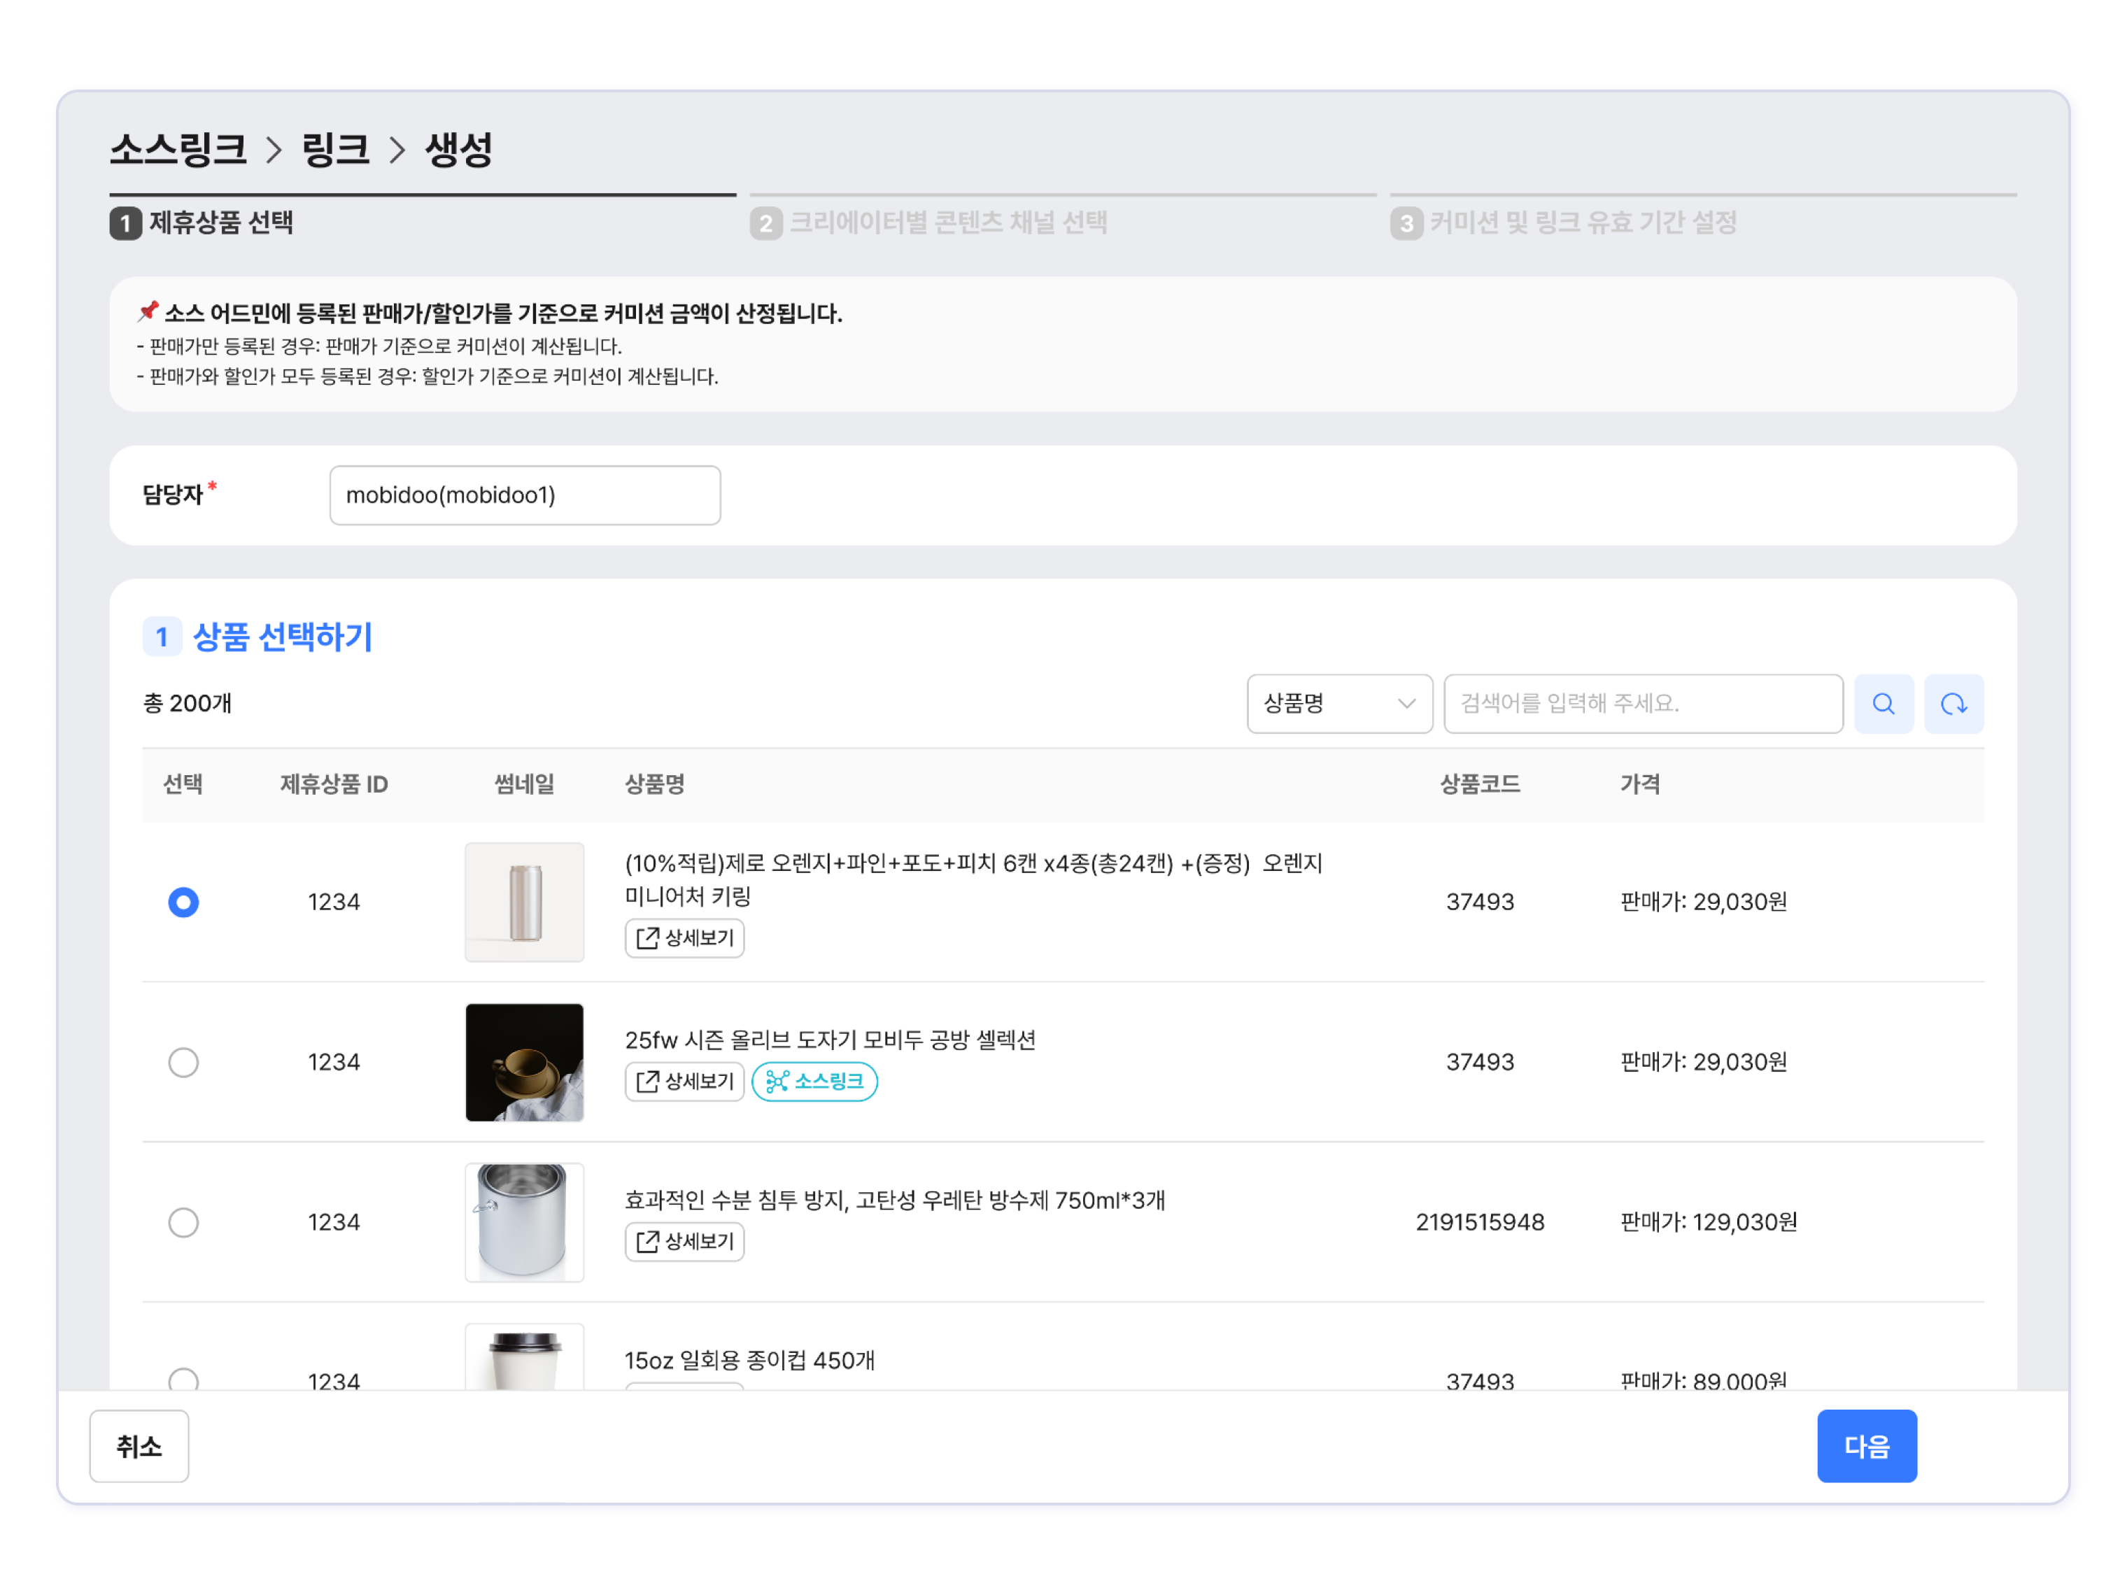Image resolution: width=2127 pixels, height=1595 pixels.
Task: Go to step 3 커미션 및 링크 유효 기간 설정
Action: point(1564,223)
